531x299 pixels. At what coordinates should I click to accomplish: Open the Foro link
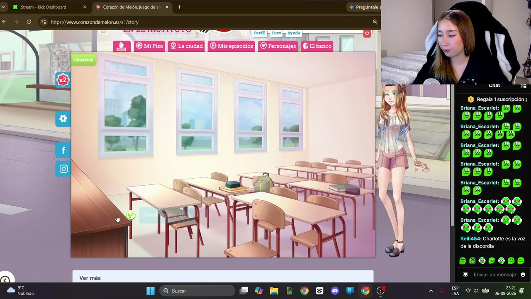click(x=277, y=33)
